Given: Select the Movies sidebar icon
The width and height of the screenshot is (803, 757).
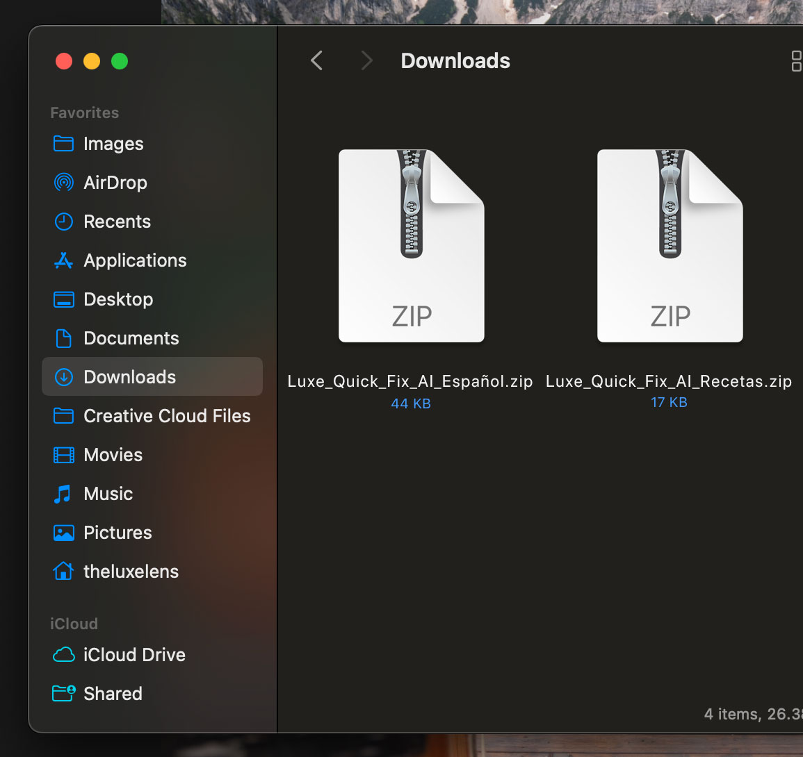Looking at the screenshot, I should pyautogui.click(x=63, y=454).
